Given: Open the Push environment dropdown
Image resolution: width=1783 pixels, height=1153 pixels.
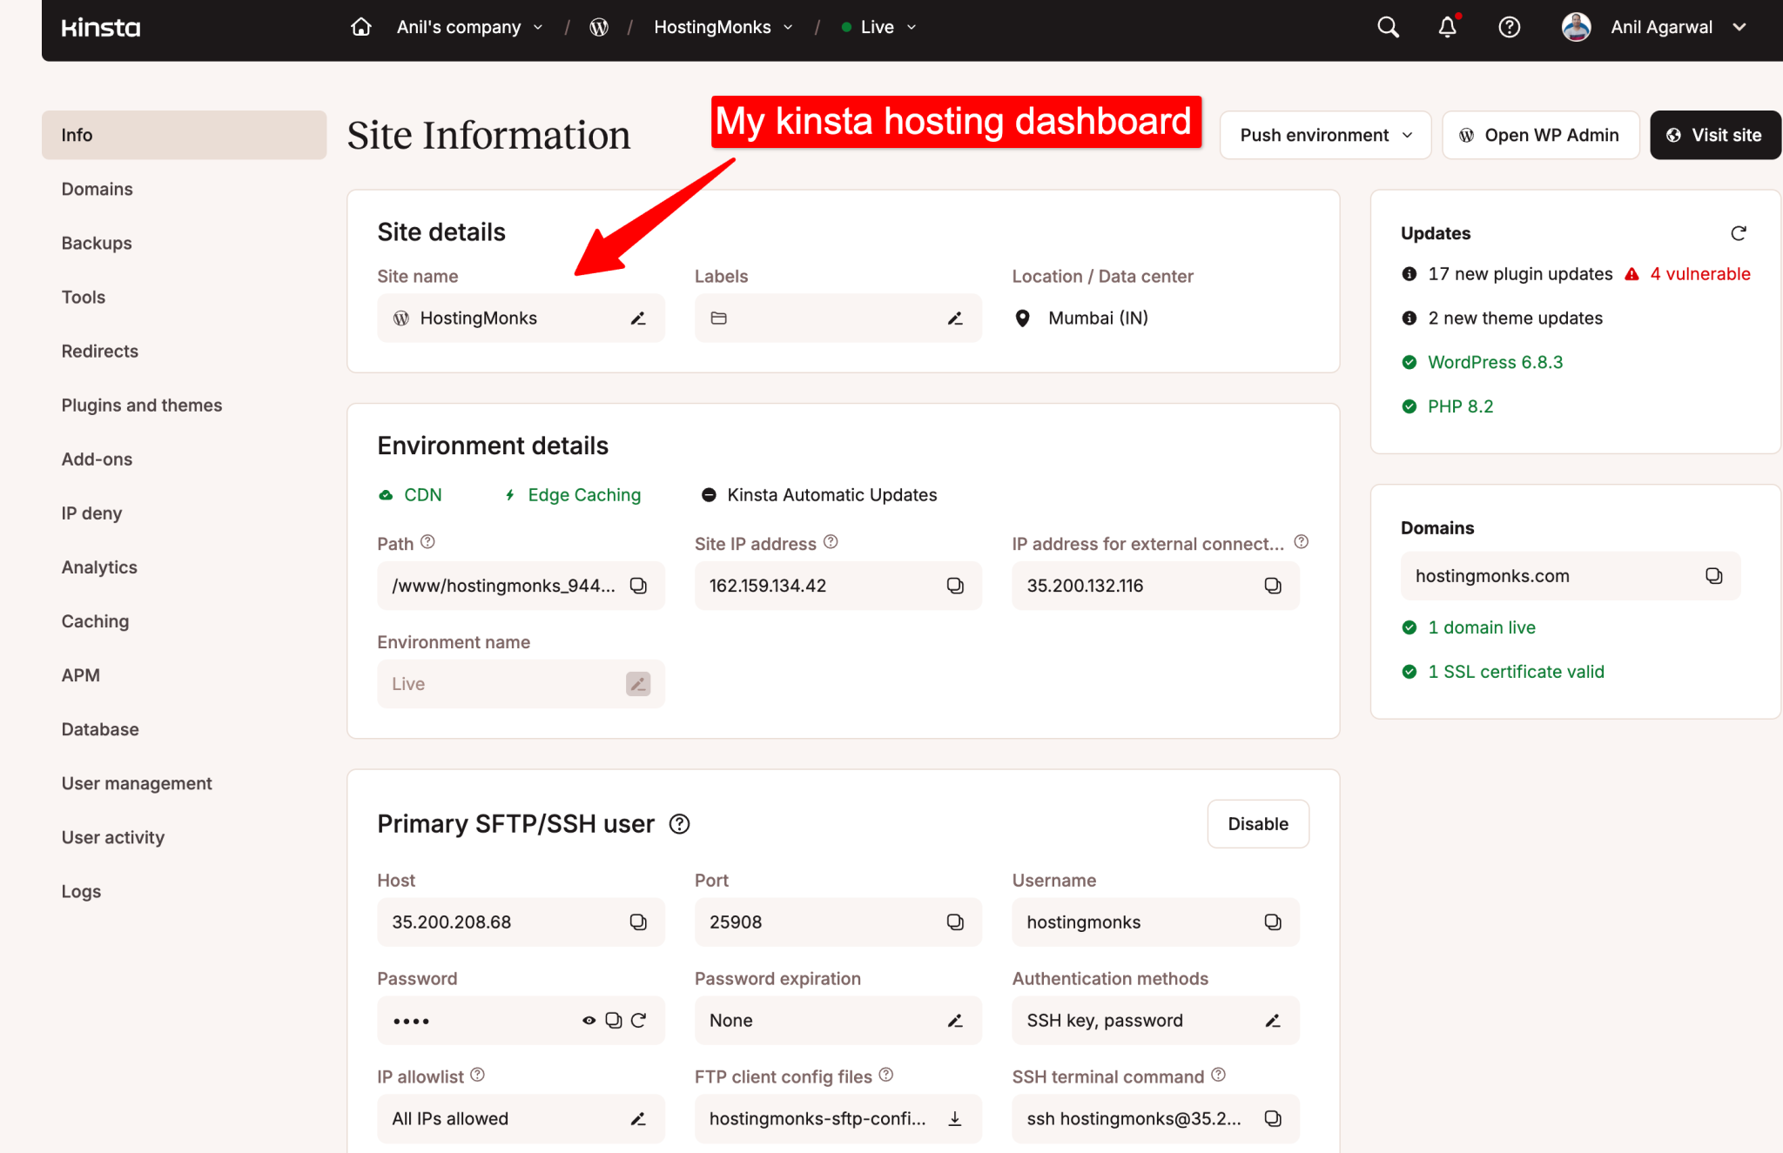Looking at the screenshot, I should [x=1324, y=135].
